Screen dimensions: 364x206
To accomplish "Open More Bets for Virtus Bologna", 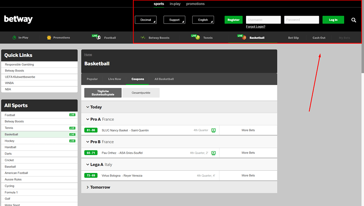I will pyautogui.click(x=248, y=175).
